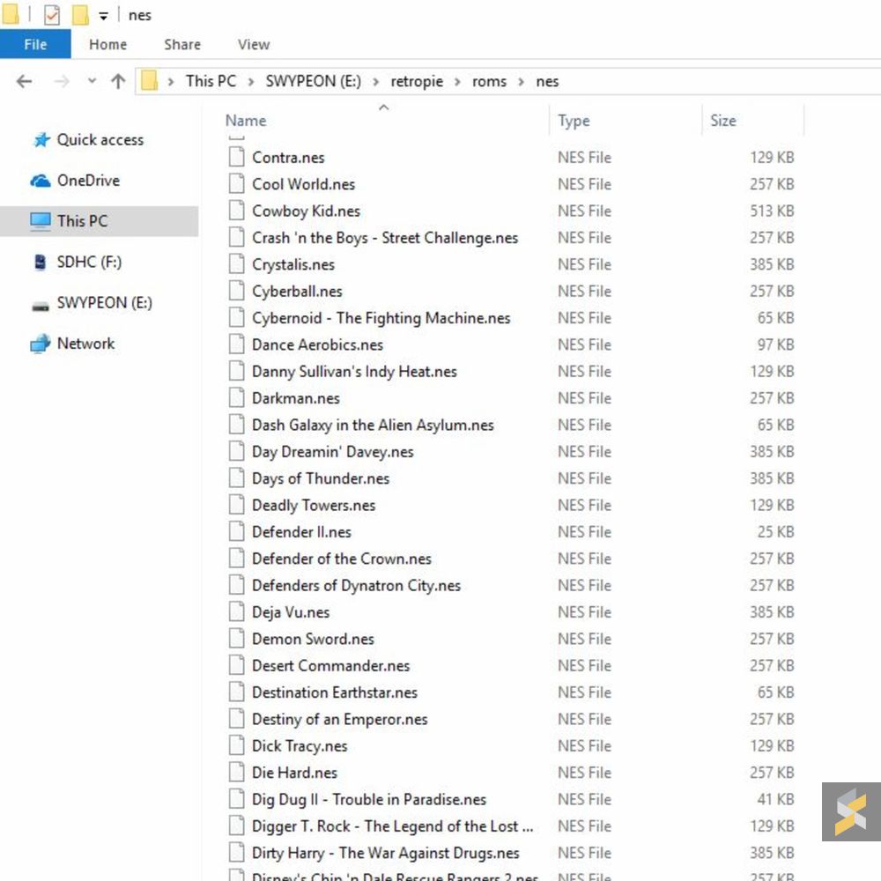The width and height of the screenshot is (881, 881).
Task: Navigate to retropie in the breadcrumb
Action: (417, 81)
